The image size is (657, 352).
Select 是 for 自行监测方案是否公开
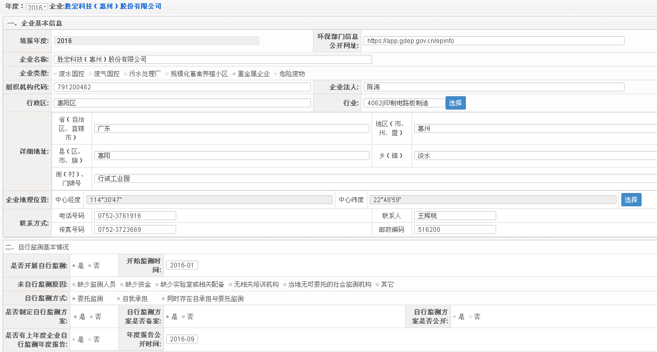pos(455,316)
